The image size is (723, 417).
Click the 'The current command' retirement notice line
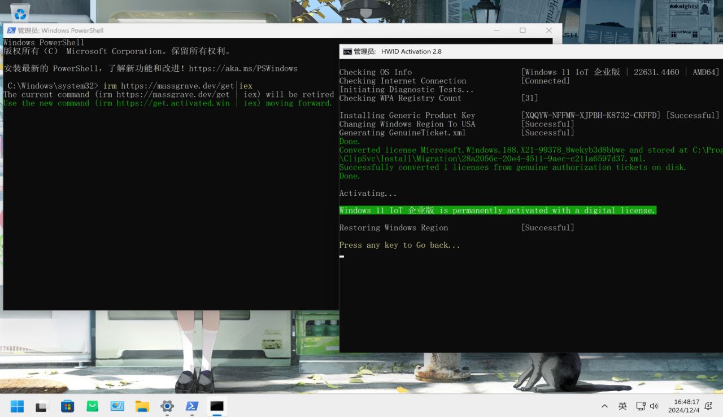pos(168,94)
